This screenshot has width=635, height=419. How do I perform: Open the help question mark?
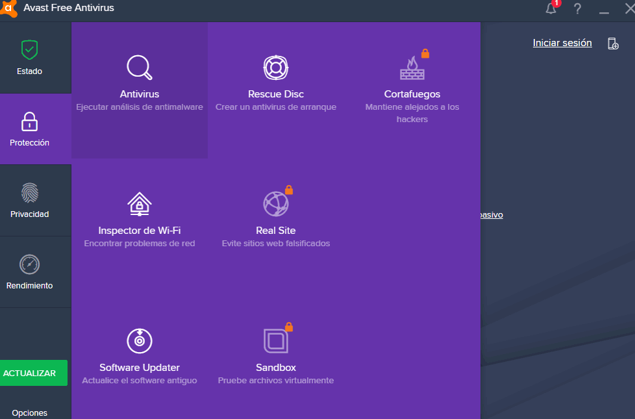[x=577, y=8]
